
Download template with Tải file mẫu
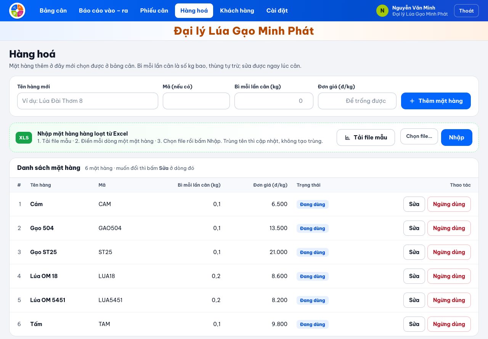coord(366,138)
